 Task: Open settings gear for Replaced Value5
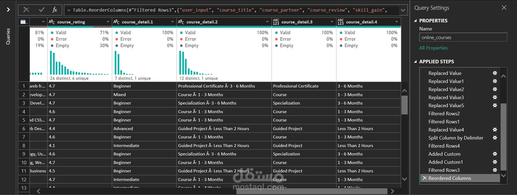(x=495, y=105)
